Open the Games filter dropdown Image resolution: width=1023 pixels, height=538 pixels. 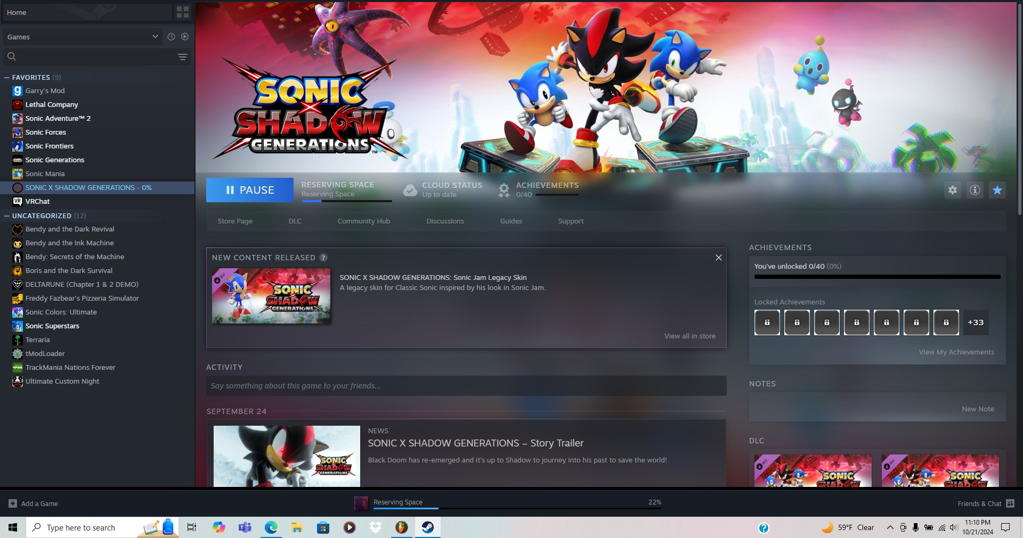tap(83, 37)
